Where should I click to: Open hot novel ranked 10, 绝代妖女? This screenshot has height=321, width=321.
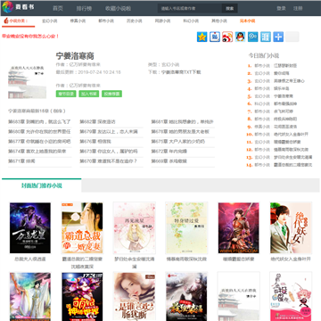click(291, 135)
